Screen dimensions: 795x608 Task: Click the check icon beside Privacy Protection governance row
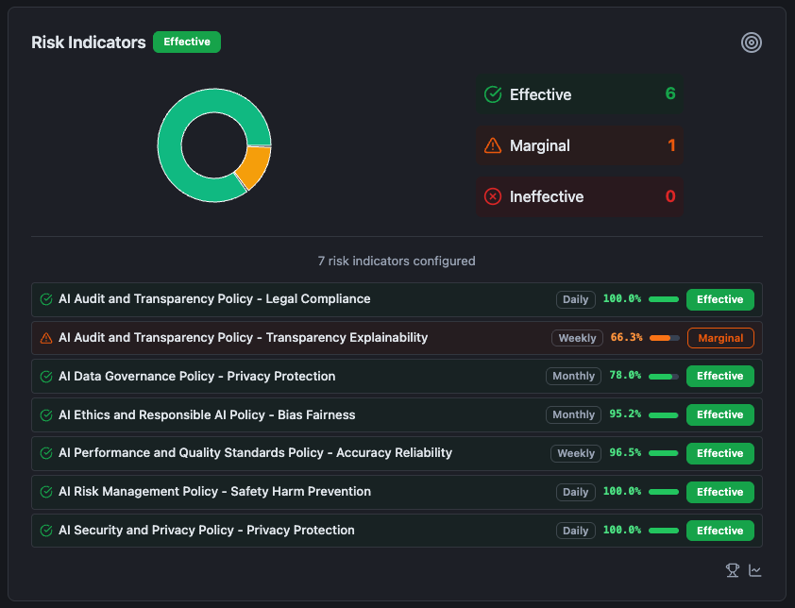point(44,376)
